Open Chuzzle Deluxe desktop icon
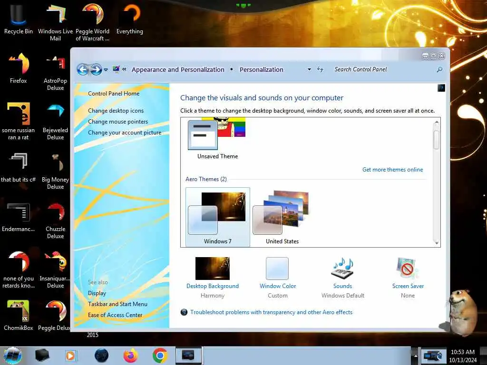Viewport: 487px width, 365px height. click(55, 221)
